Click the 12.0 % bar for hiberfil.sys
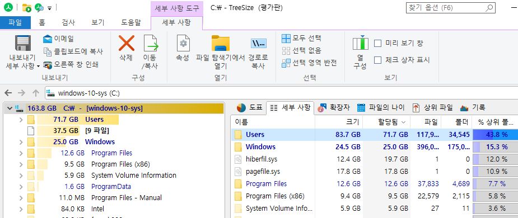Screen dimensions: 518x218 coord(496,159)
